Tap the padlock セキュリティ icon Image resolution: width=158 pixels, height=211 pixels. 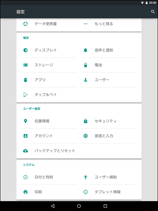tap(85, 121)
